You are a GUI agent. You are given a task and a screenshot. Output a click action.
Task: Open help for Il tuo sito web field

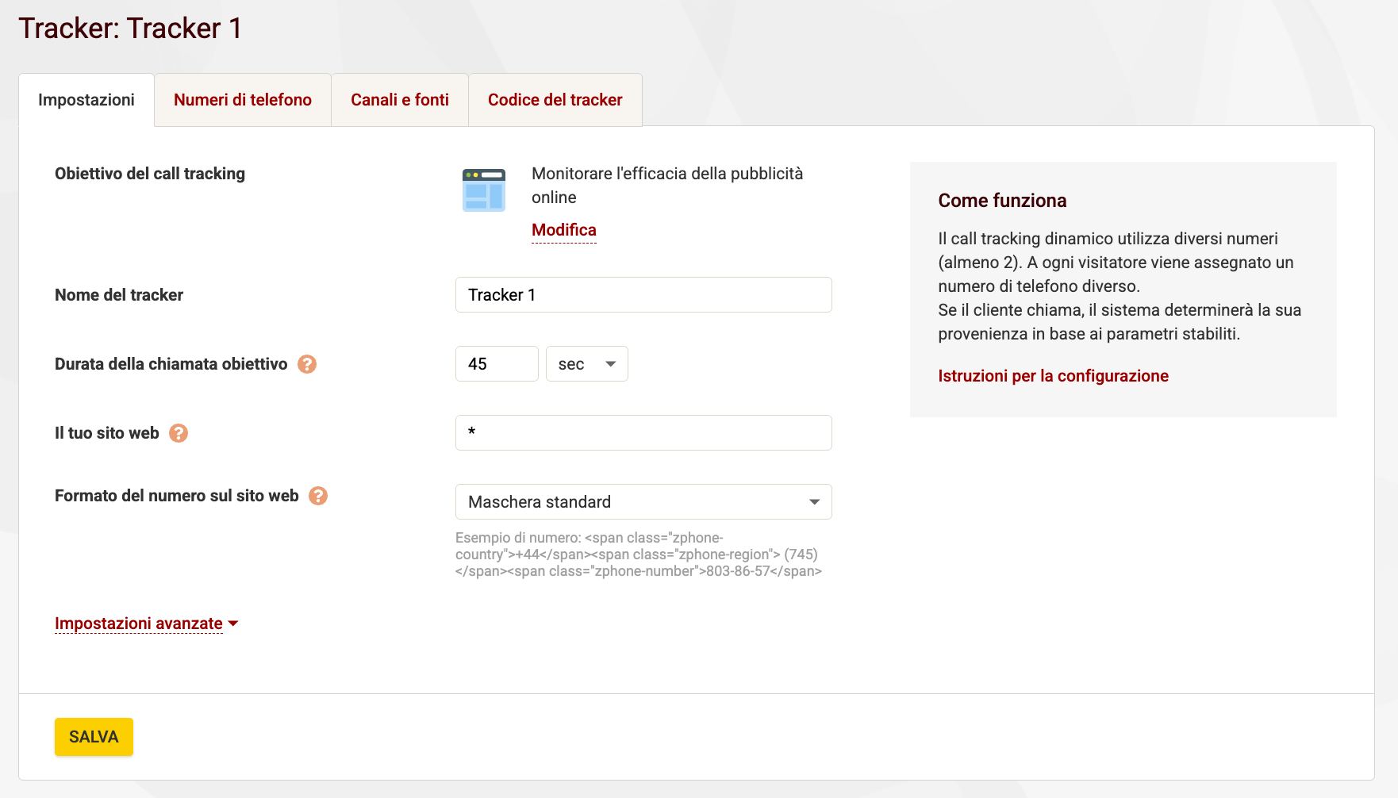(179, 433)
